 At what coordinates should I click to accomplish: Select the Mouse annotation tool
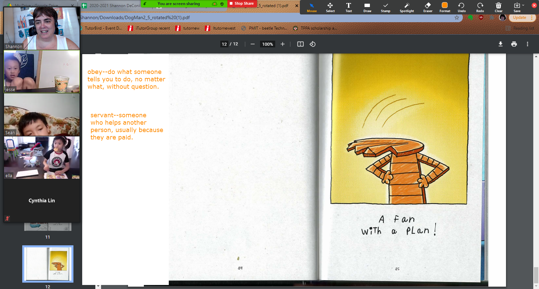pyautogui.click(x=312, y=7)
